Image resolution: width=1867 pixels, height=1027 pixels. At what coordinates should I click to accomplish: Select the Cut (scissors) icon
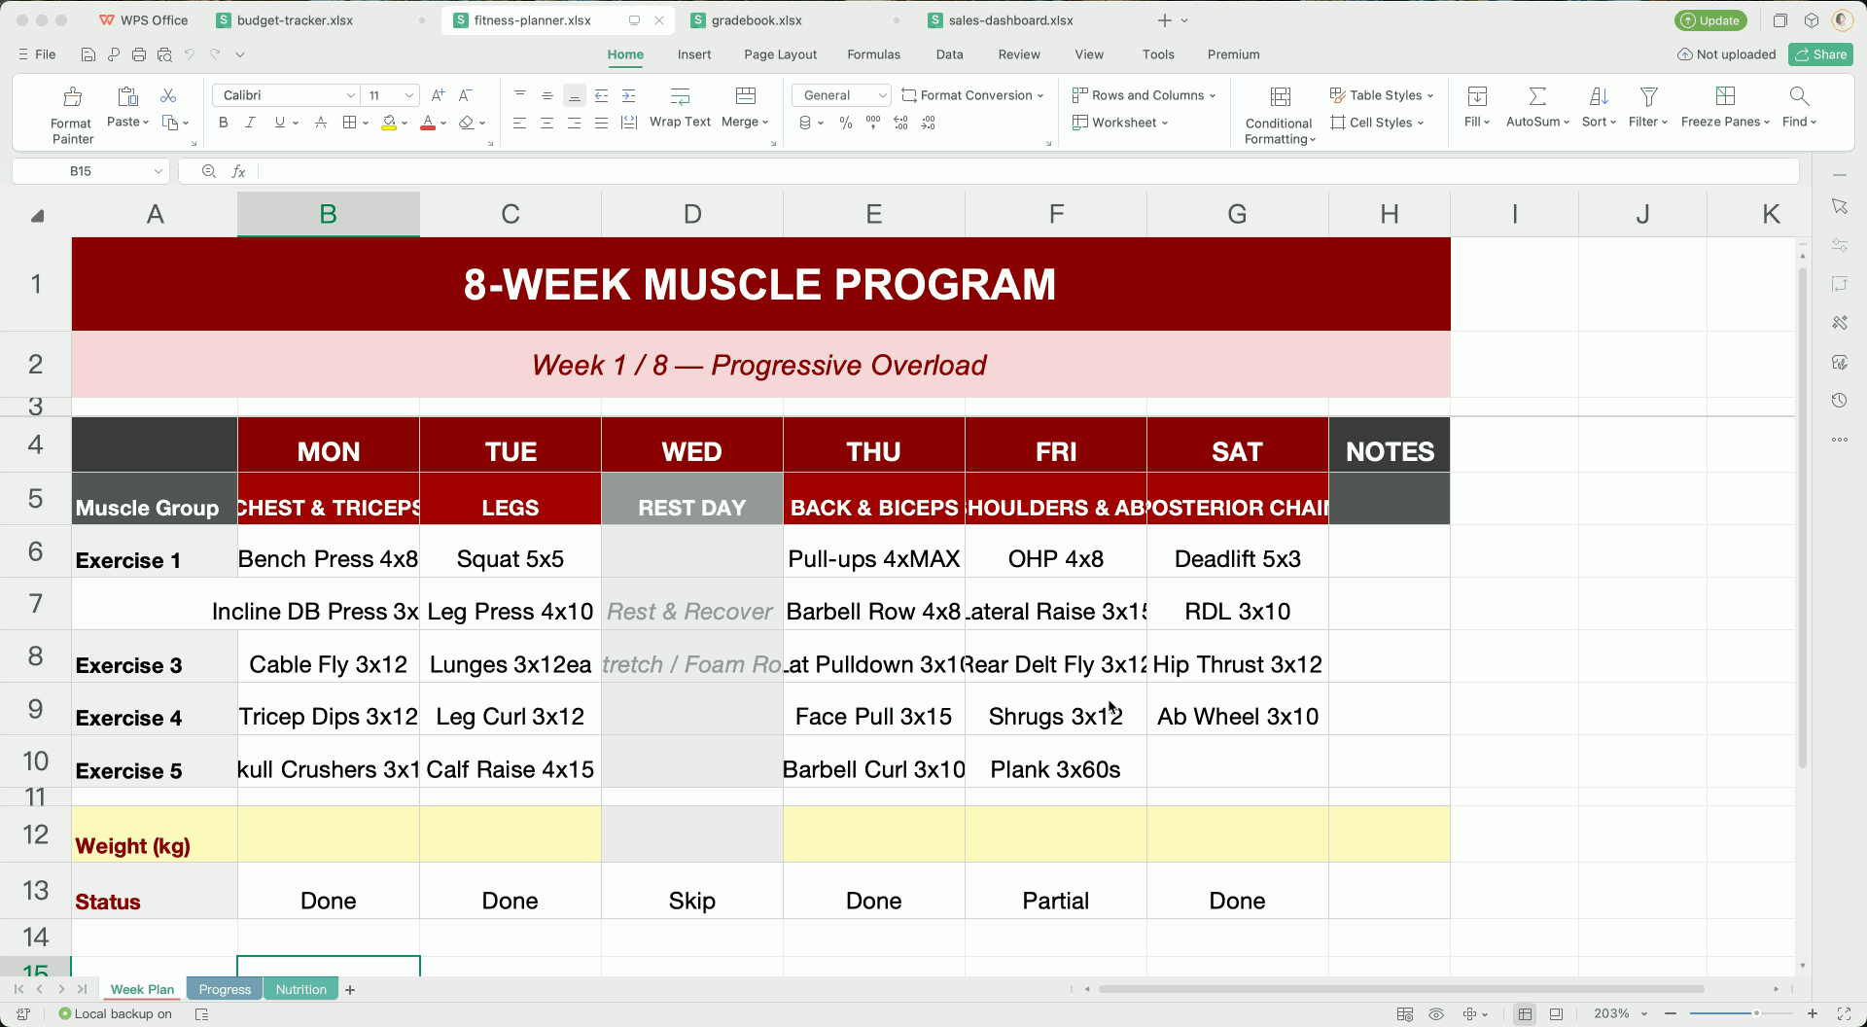[x=168, y=95]
